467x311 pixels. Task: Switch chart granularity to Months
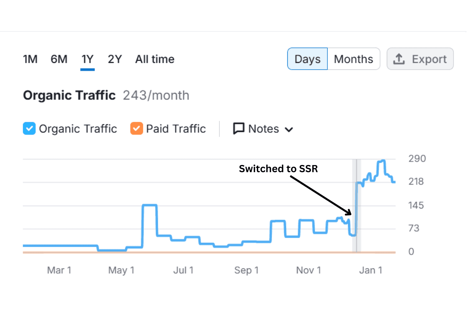(x=354, y=59)
